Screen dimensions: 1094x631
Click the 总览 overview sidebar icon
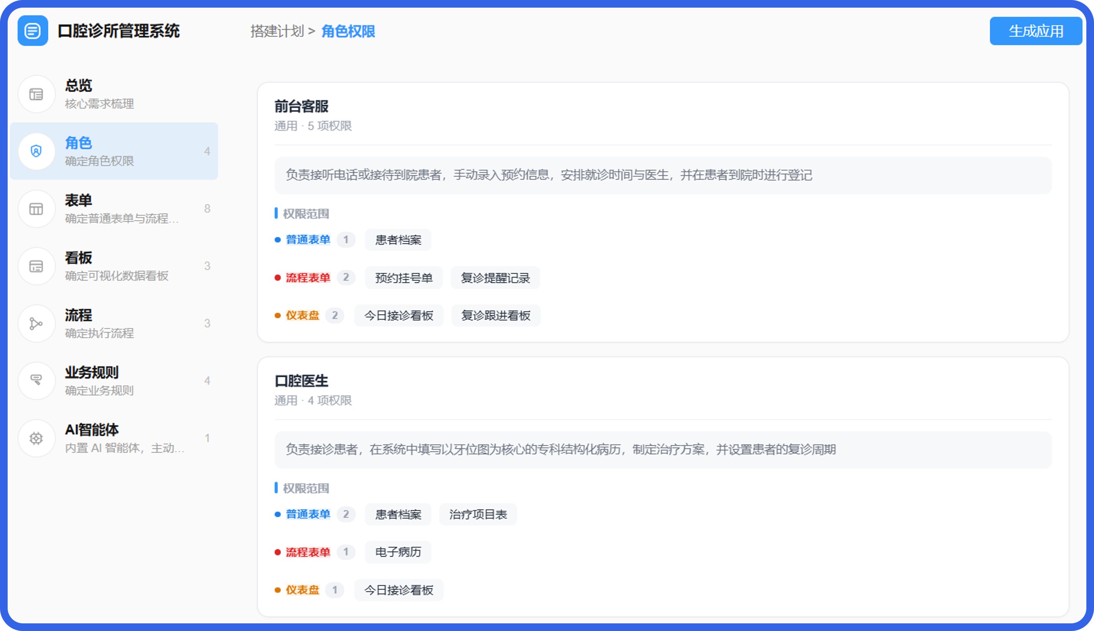[36, 94]
